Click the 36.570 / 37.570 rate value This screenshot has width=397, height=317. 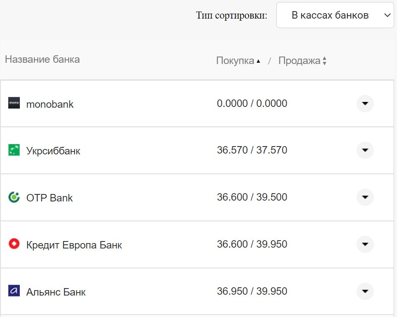pos(252,150)
